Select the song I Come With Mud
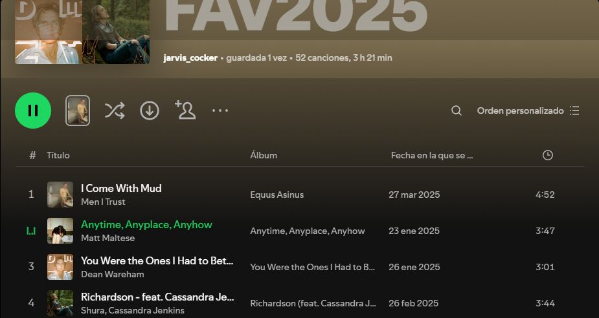The image size is (599, 318). (121, 188)
